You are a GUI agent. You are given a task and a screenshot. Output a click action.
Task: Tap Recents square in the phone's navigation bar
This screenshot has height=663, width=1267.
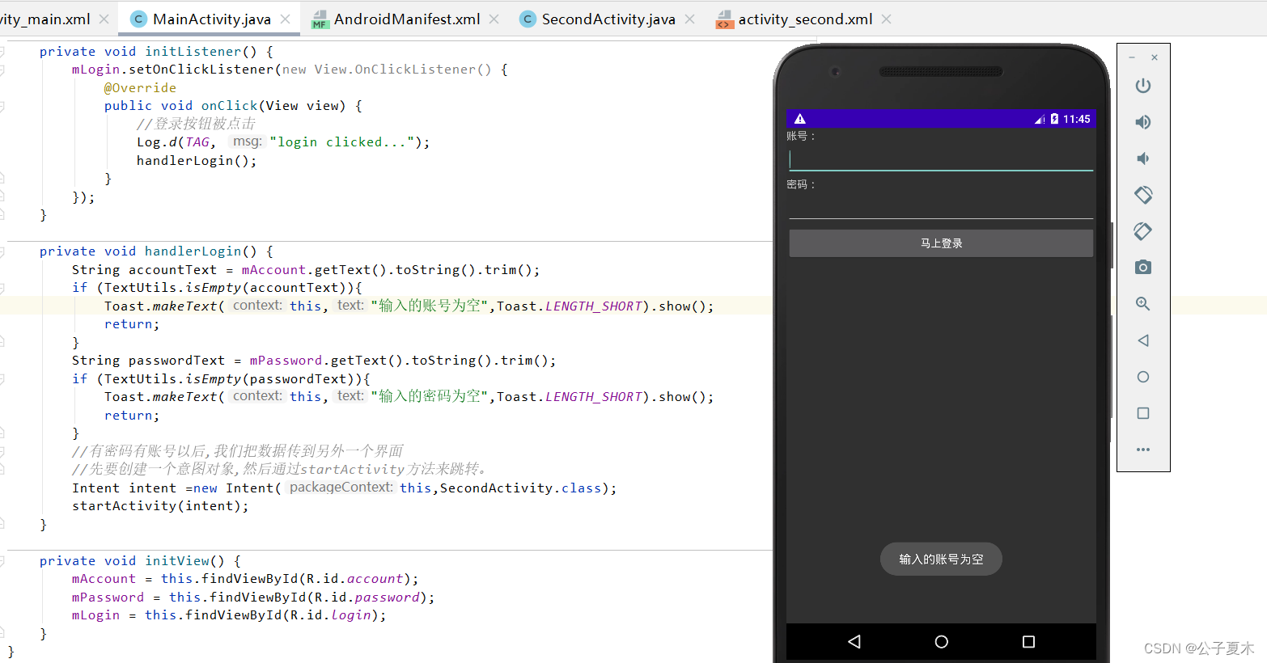1028,642
